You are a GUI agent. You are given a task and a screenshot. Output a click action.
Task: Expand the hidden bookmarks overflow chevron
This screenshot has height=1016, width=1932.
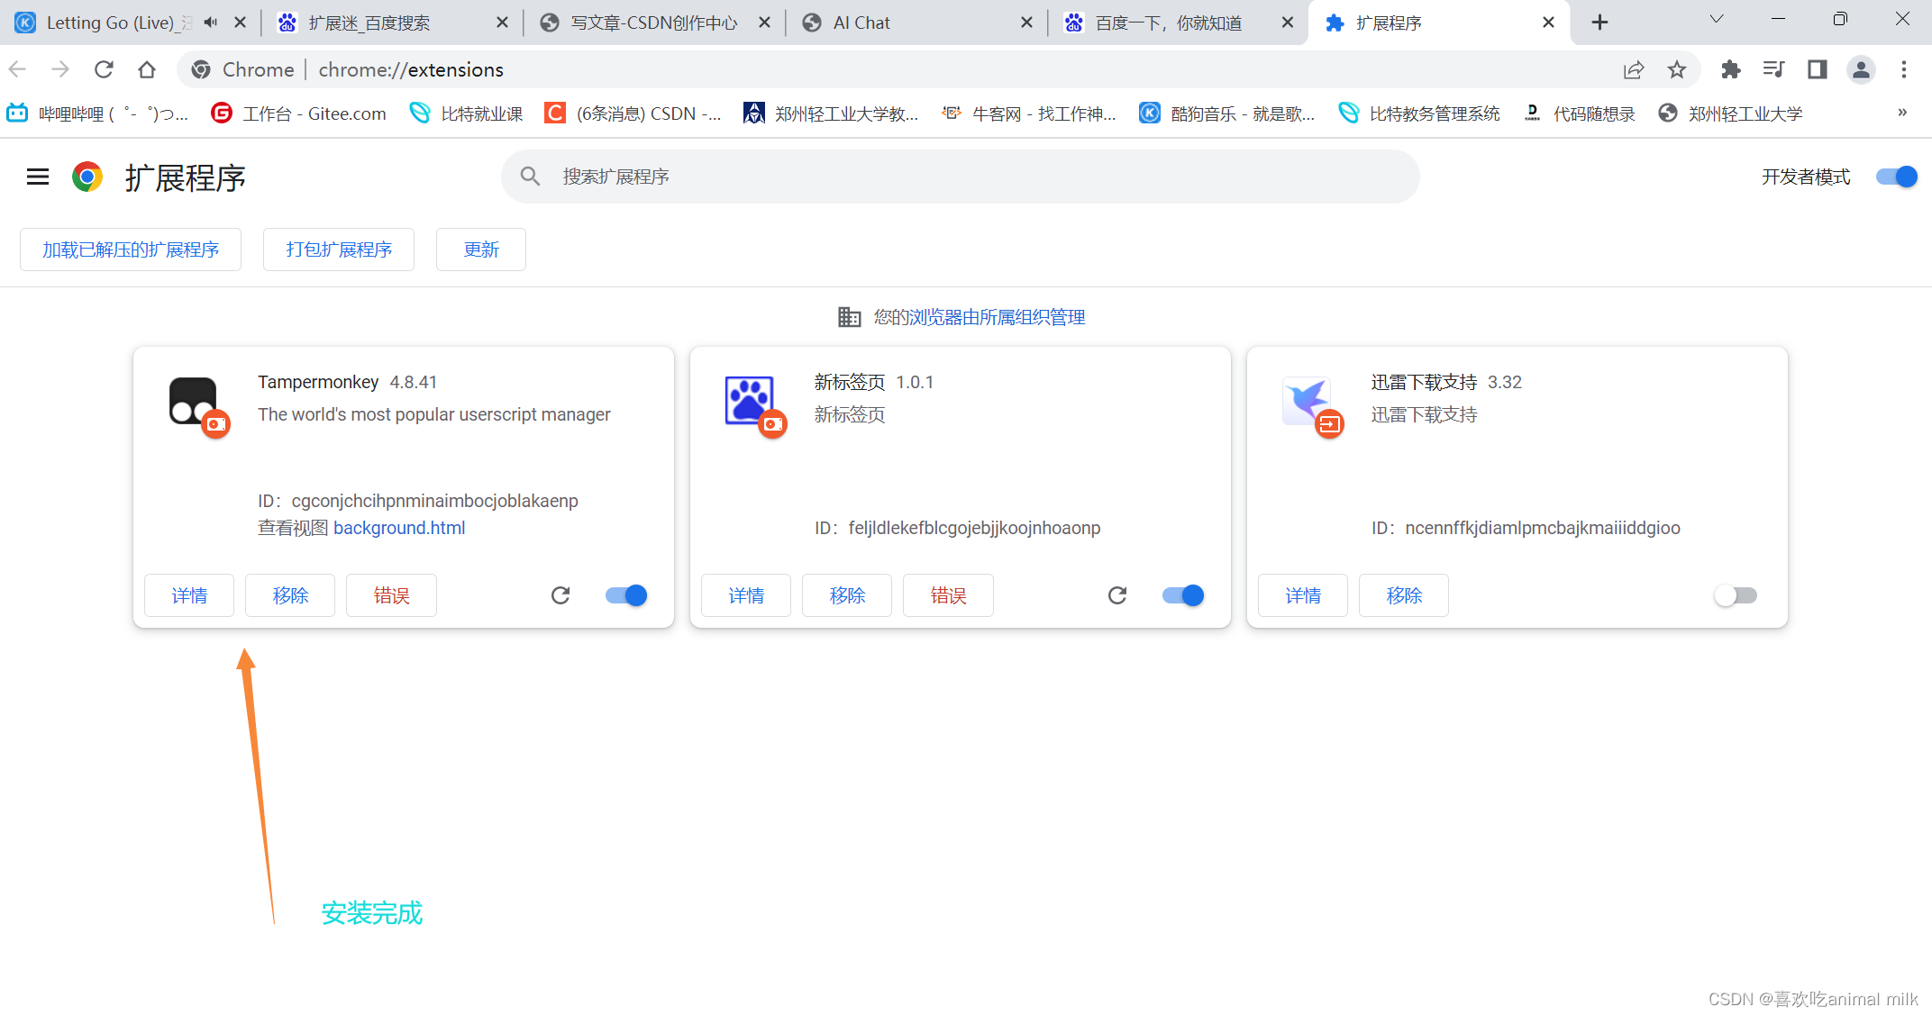(x=1902, y=113)
